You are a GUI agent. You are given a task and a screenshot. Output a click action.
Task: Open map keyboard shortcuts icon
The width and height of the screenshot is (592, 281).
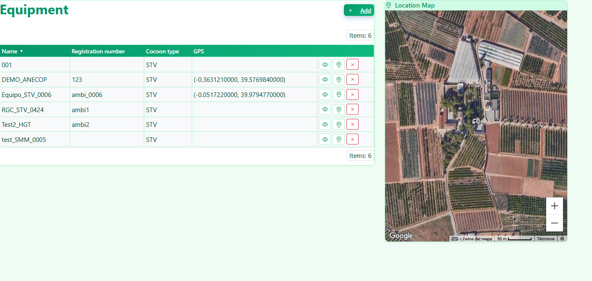[x=455, y=239]
